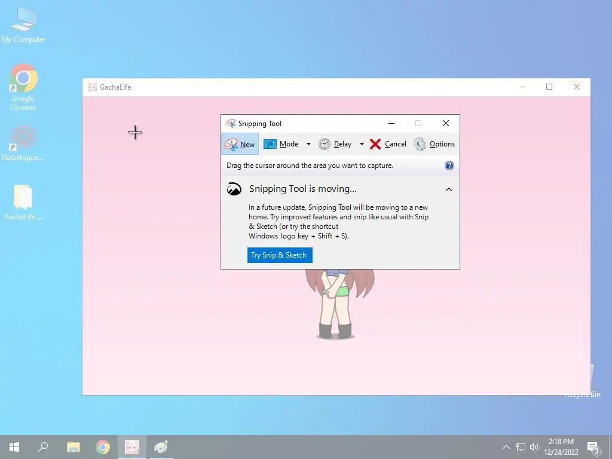
Task: Open the taskbar clock and date
Action: coord(561,447)
